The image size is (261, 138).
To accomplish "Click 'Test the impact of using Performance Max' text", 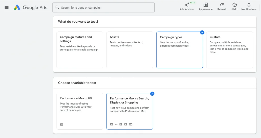I will (76, 107).
